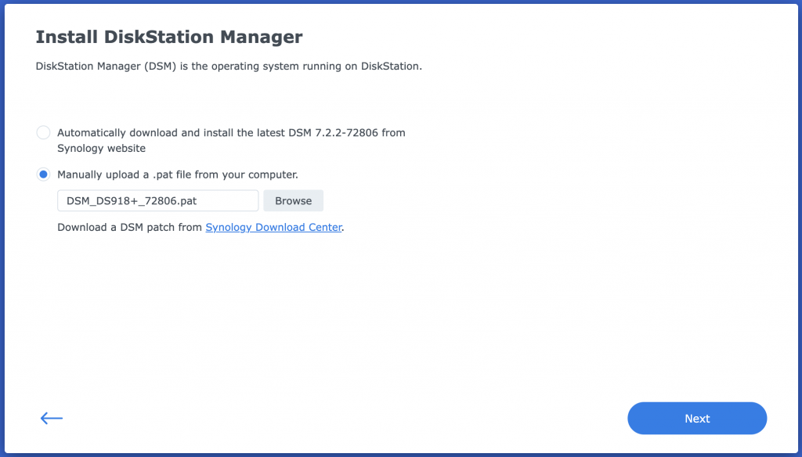This screenshot has width=802, height=457.
Task: Go back using the left arrow icon
Action: click(52, 419)
